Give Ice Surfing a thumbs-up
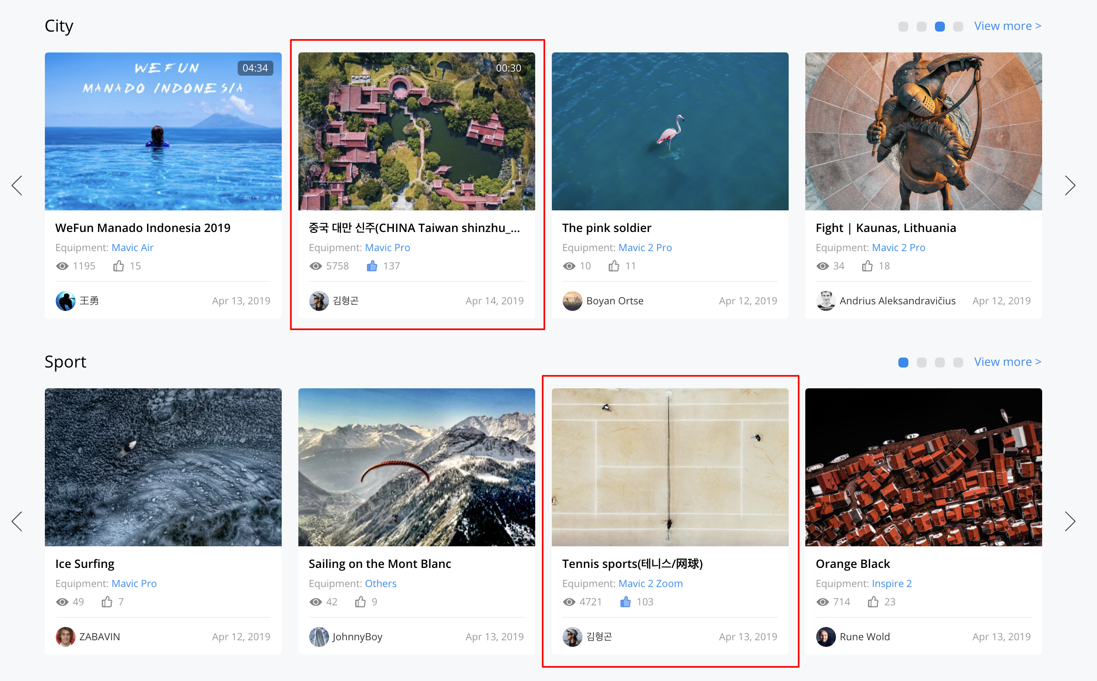 pos(107,602)
